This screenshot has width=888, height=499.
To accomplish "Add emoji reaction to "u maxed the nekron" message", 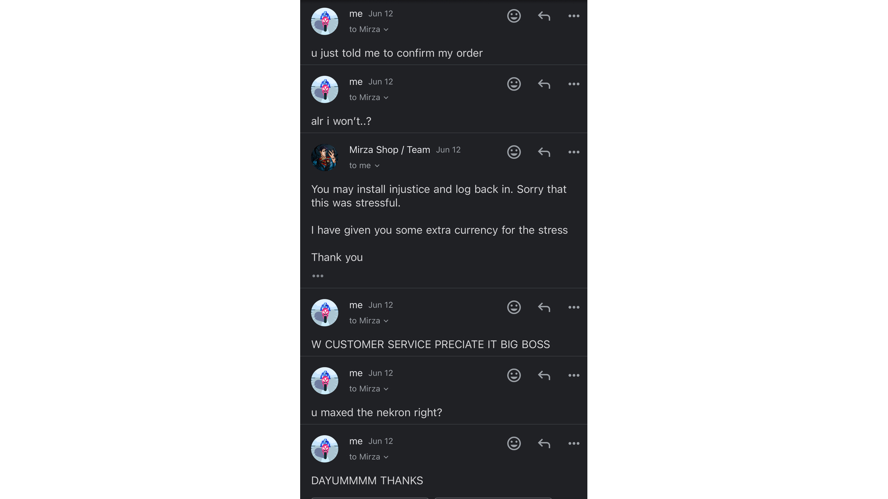I will pos(514,375).
